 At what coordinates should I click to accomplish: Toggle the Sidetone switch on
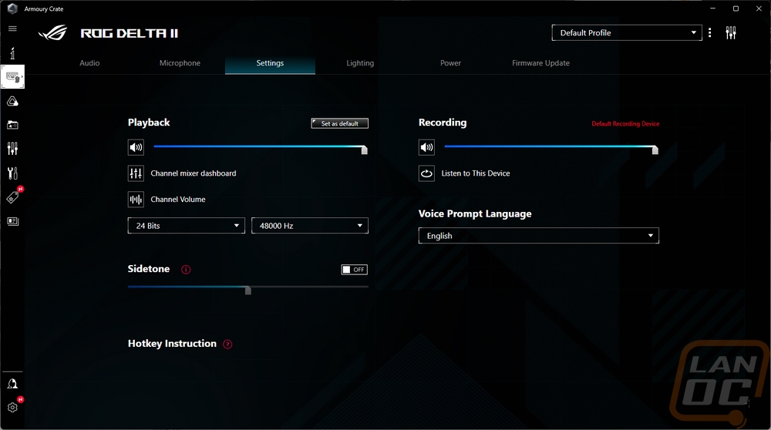(355, 269)
